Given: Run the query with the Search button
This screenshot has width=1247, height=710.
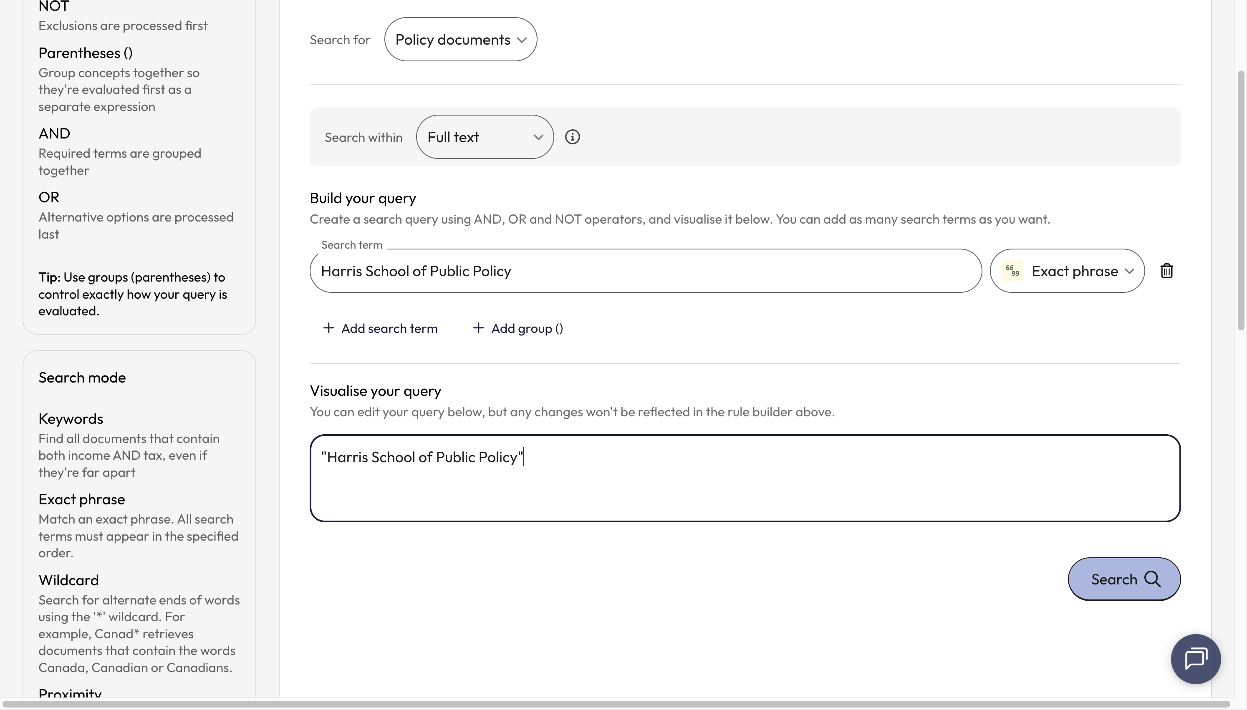Looking at the screenshot, I should pyautogui.click(x=1124, y=579).
